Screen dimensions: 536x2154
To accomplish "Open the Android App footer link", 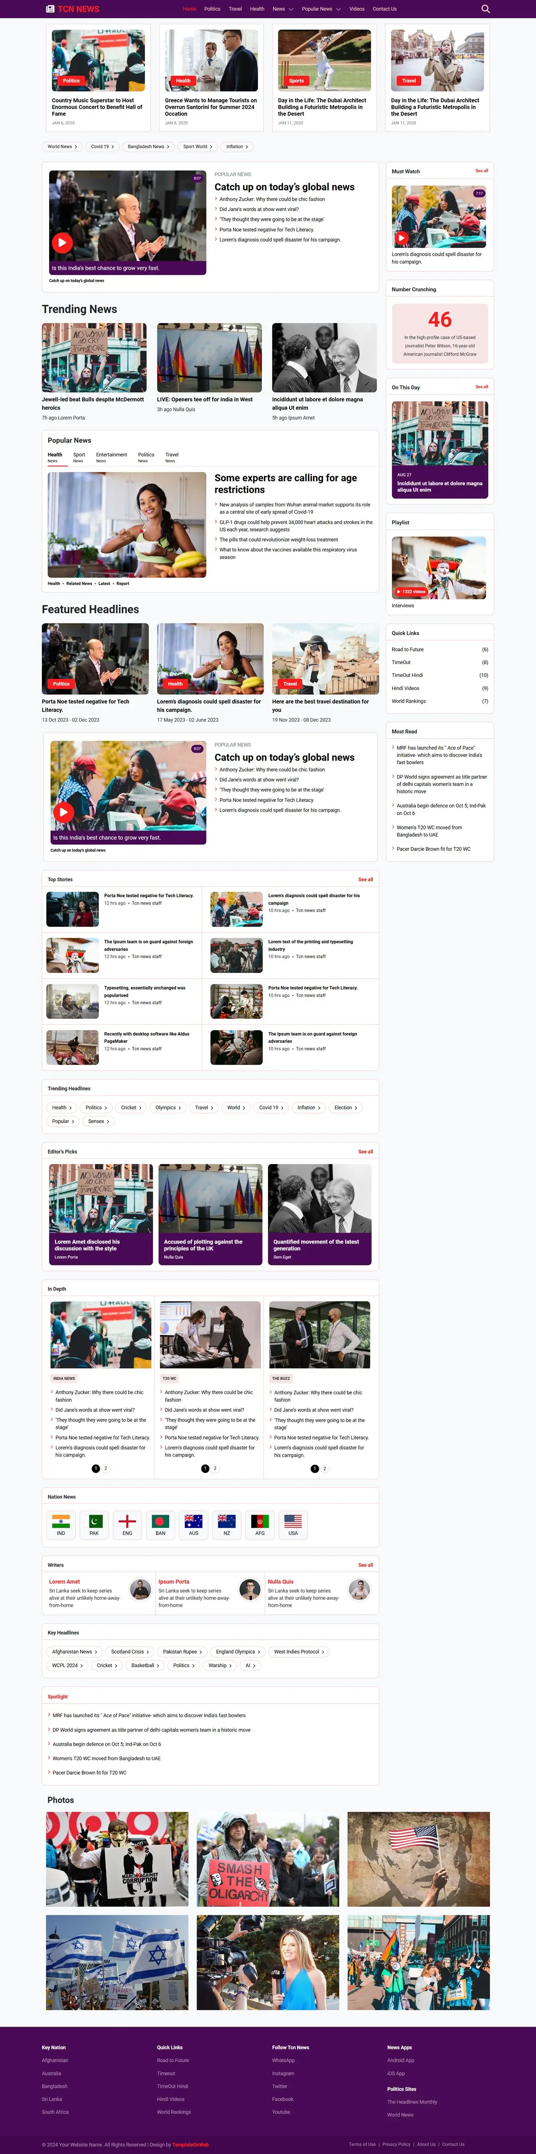I will click(401, 2060).
